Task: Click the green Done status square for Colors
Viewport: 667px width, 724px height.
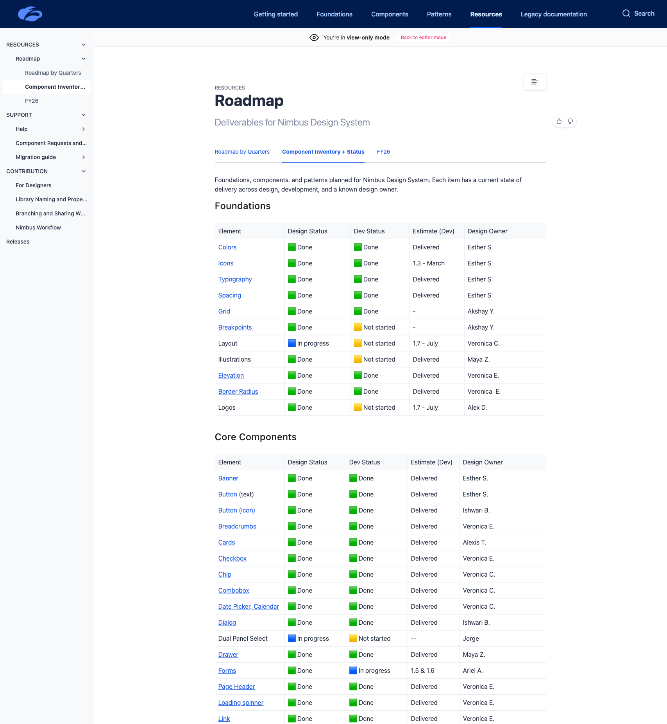Action: pos(291,247)
